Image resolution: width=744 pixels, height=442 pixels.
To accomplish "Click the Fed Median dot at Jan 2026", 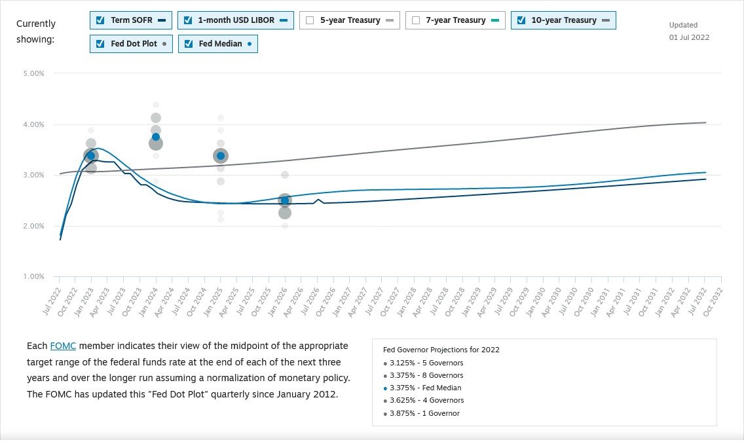I will (284, 200).
